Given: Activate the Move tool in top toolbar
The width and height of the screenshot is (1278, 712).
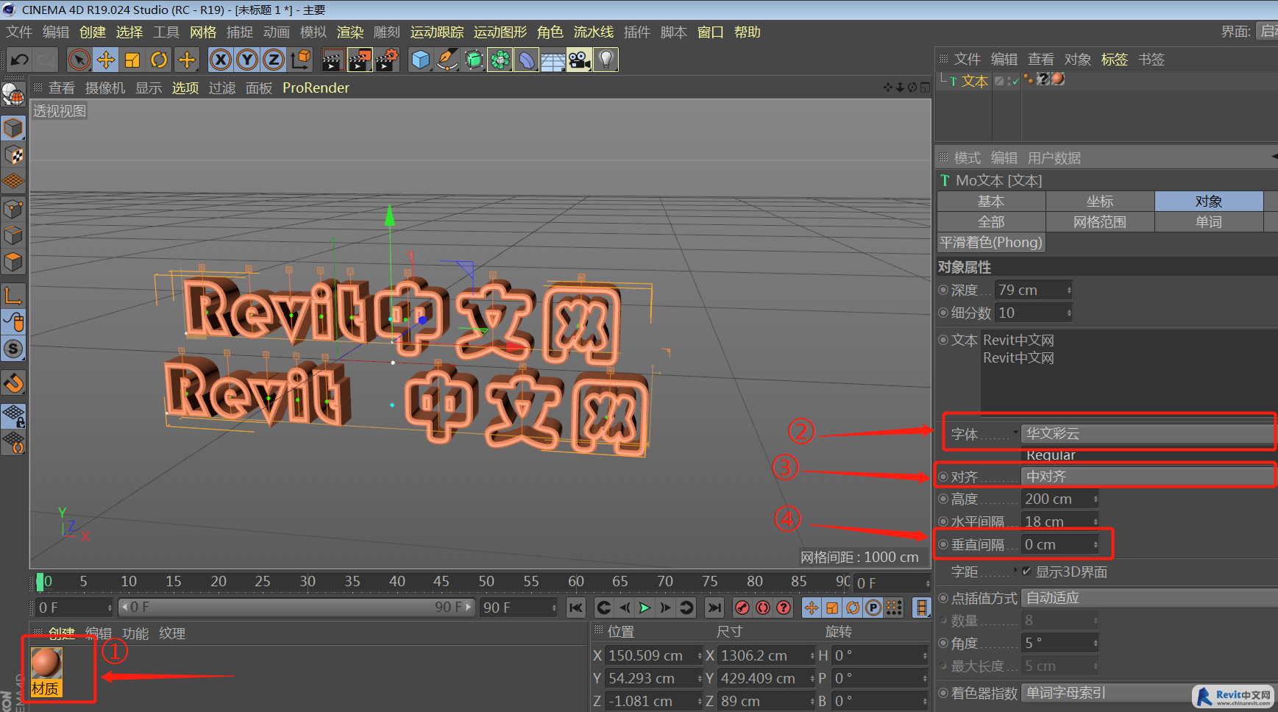Looking at the screenshot, I should click(106, 60).
